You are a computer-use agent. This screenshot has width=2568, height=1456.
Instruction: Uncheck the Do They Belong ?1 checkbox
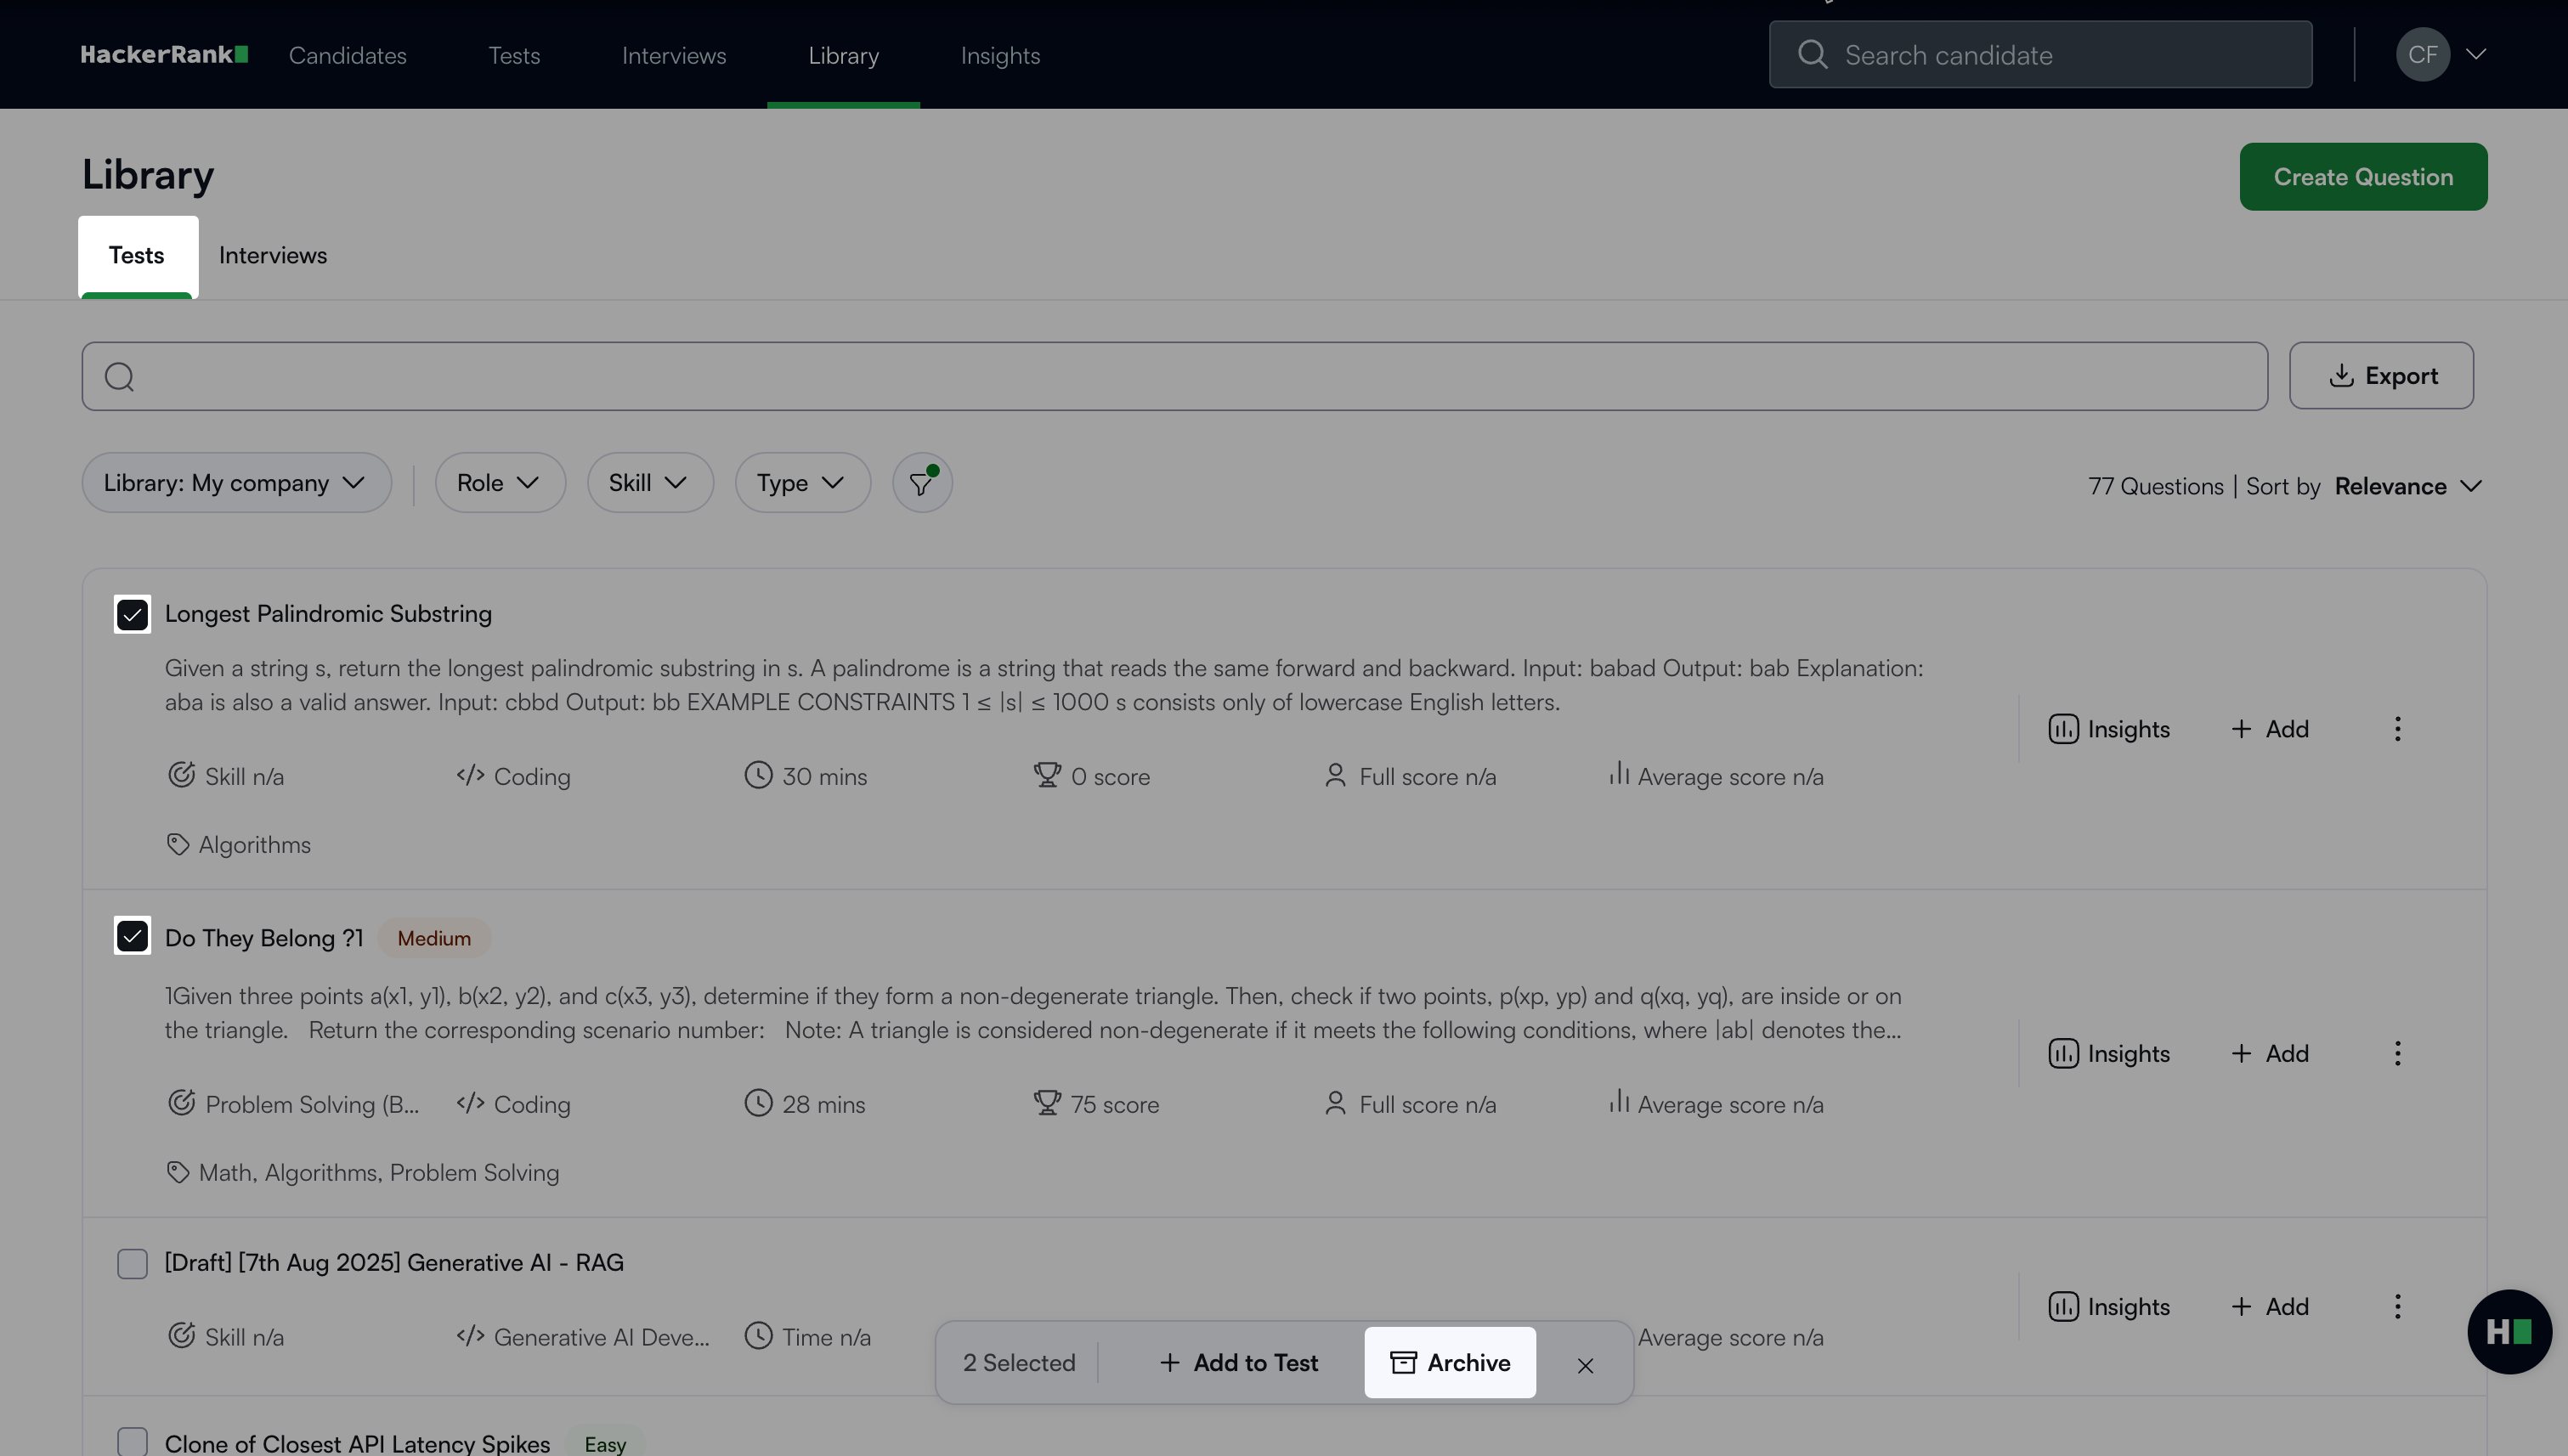point(132,936)
